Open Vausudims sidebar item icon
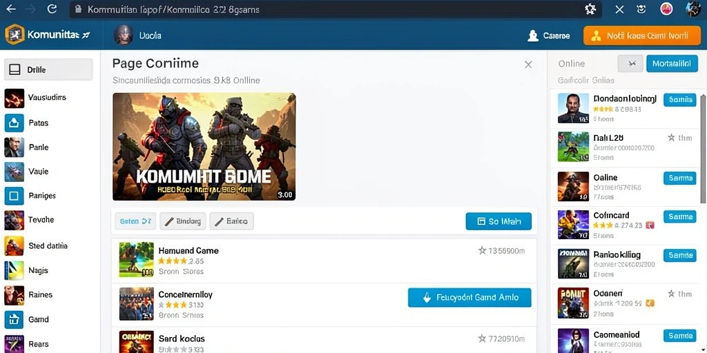Screen dimensions: 707x353 (14, 98)
